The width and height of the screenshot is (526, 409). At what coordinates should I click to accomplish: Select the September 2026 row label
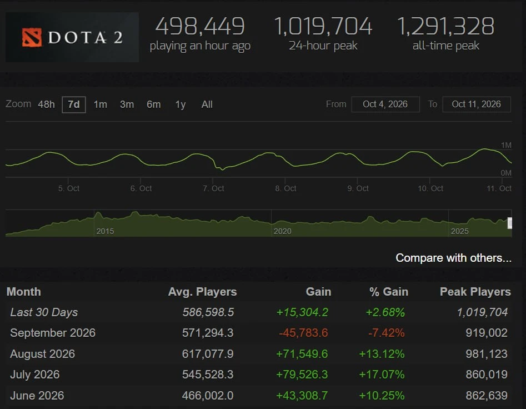click(53, 333)
